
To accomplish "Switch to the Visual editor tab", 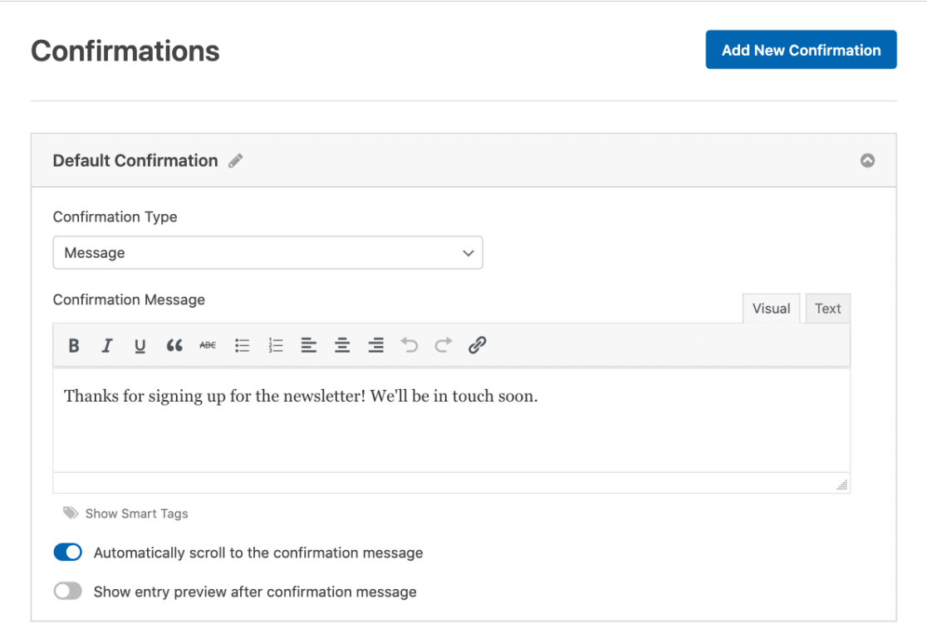I will [771, 308].
